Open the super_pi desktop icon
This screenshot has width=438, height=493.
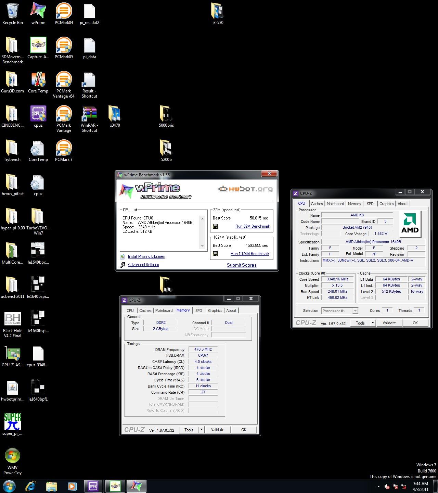click(13, 425)
